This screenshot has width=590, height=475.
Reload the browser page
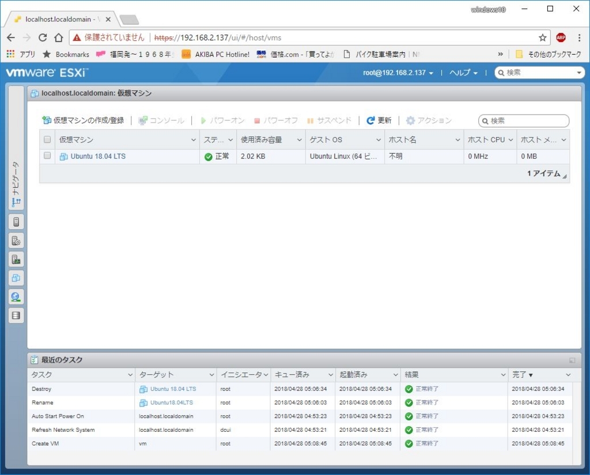pyautogui.click(x=43, y=37)
